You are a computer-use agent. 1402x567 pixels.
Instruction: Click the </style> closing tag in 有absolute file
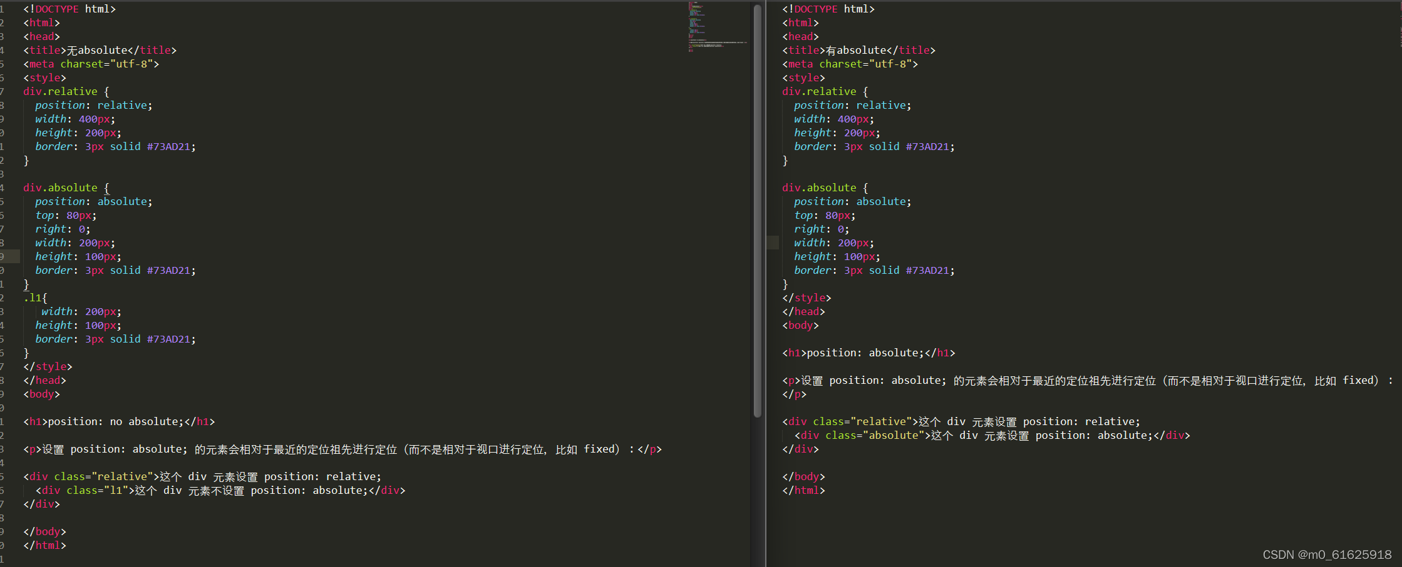pyautogui.click(x=807, y=298)
